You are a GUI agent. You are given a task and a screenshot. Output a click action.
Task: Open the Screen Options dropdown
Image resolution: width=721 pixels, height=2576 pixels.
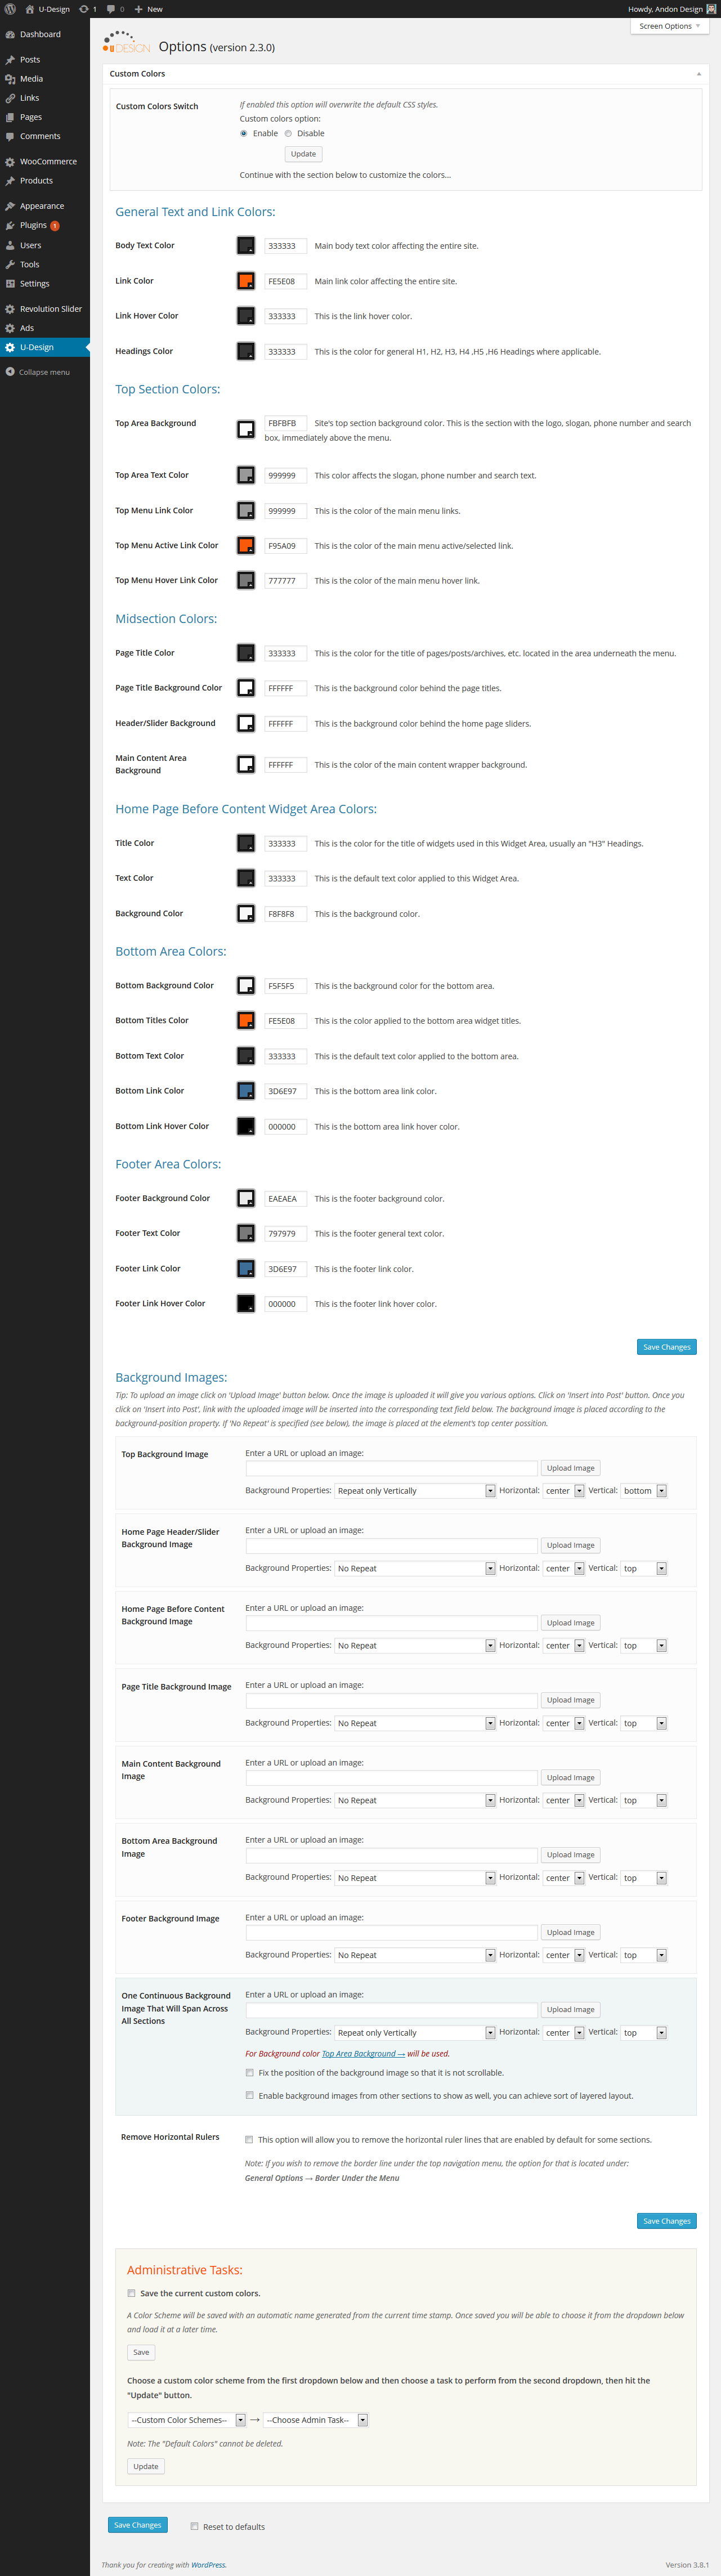click(x=669, y=26)
